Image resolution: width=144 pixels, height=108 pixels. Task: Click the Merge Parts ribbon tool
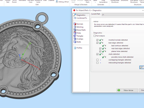click(73, 1)
